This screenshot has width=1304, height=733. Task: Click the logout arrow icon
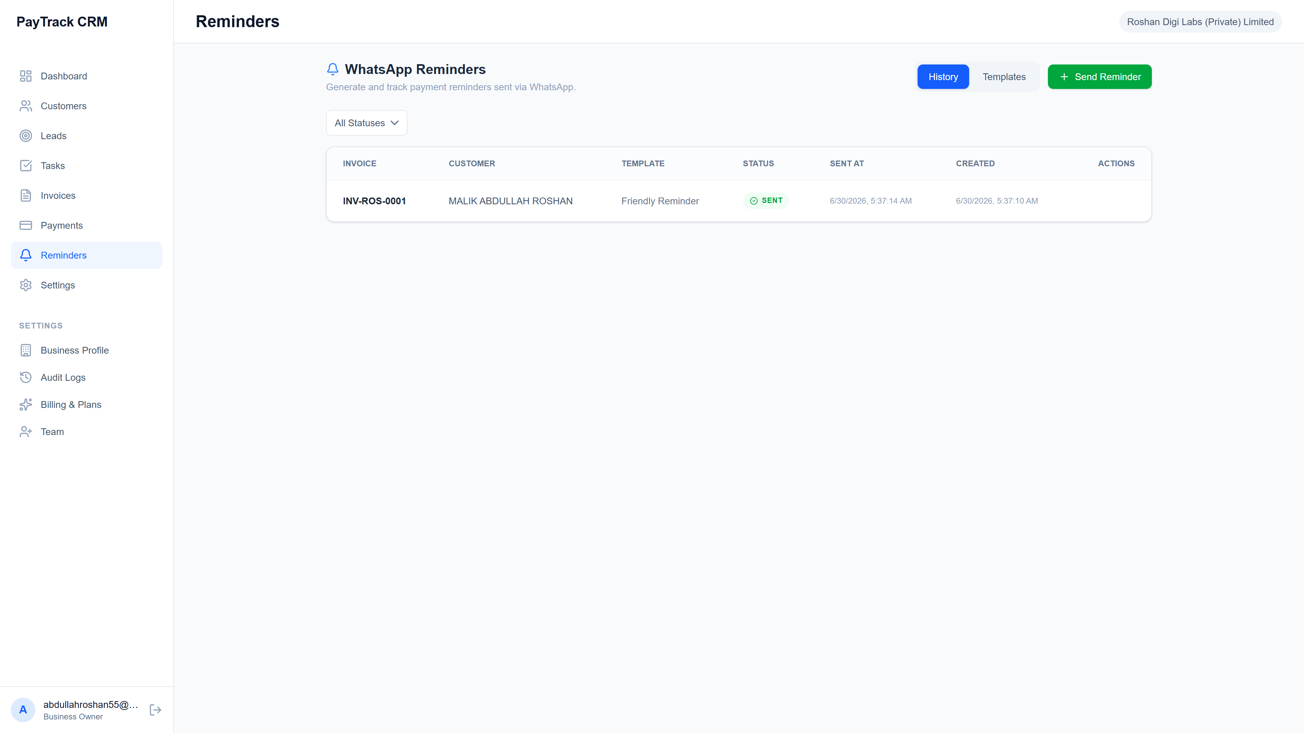156,710
